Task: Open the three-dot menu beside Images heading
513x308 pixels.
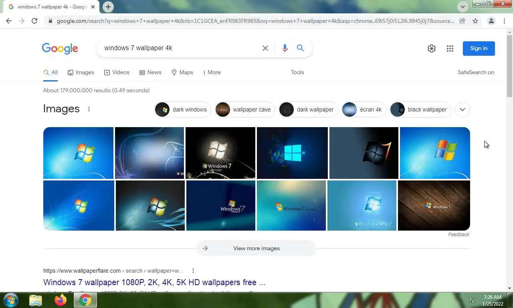Action: [x=89, y=109]
